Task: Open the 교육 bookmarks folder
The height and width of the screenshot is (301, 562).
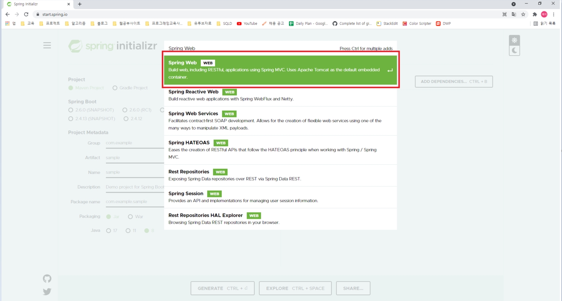Action: [28, 23]
